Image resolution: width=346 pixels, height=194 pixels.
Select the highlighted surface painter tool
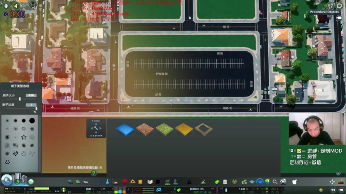pos(260,182)
